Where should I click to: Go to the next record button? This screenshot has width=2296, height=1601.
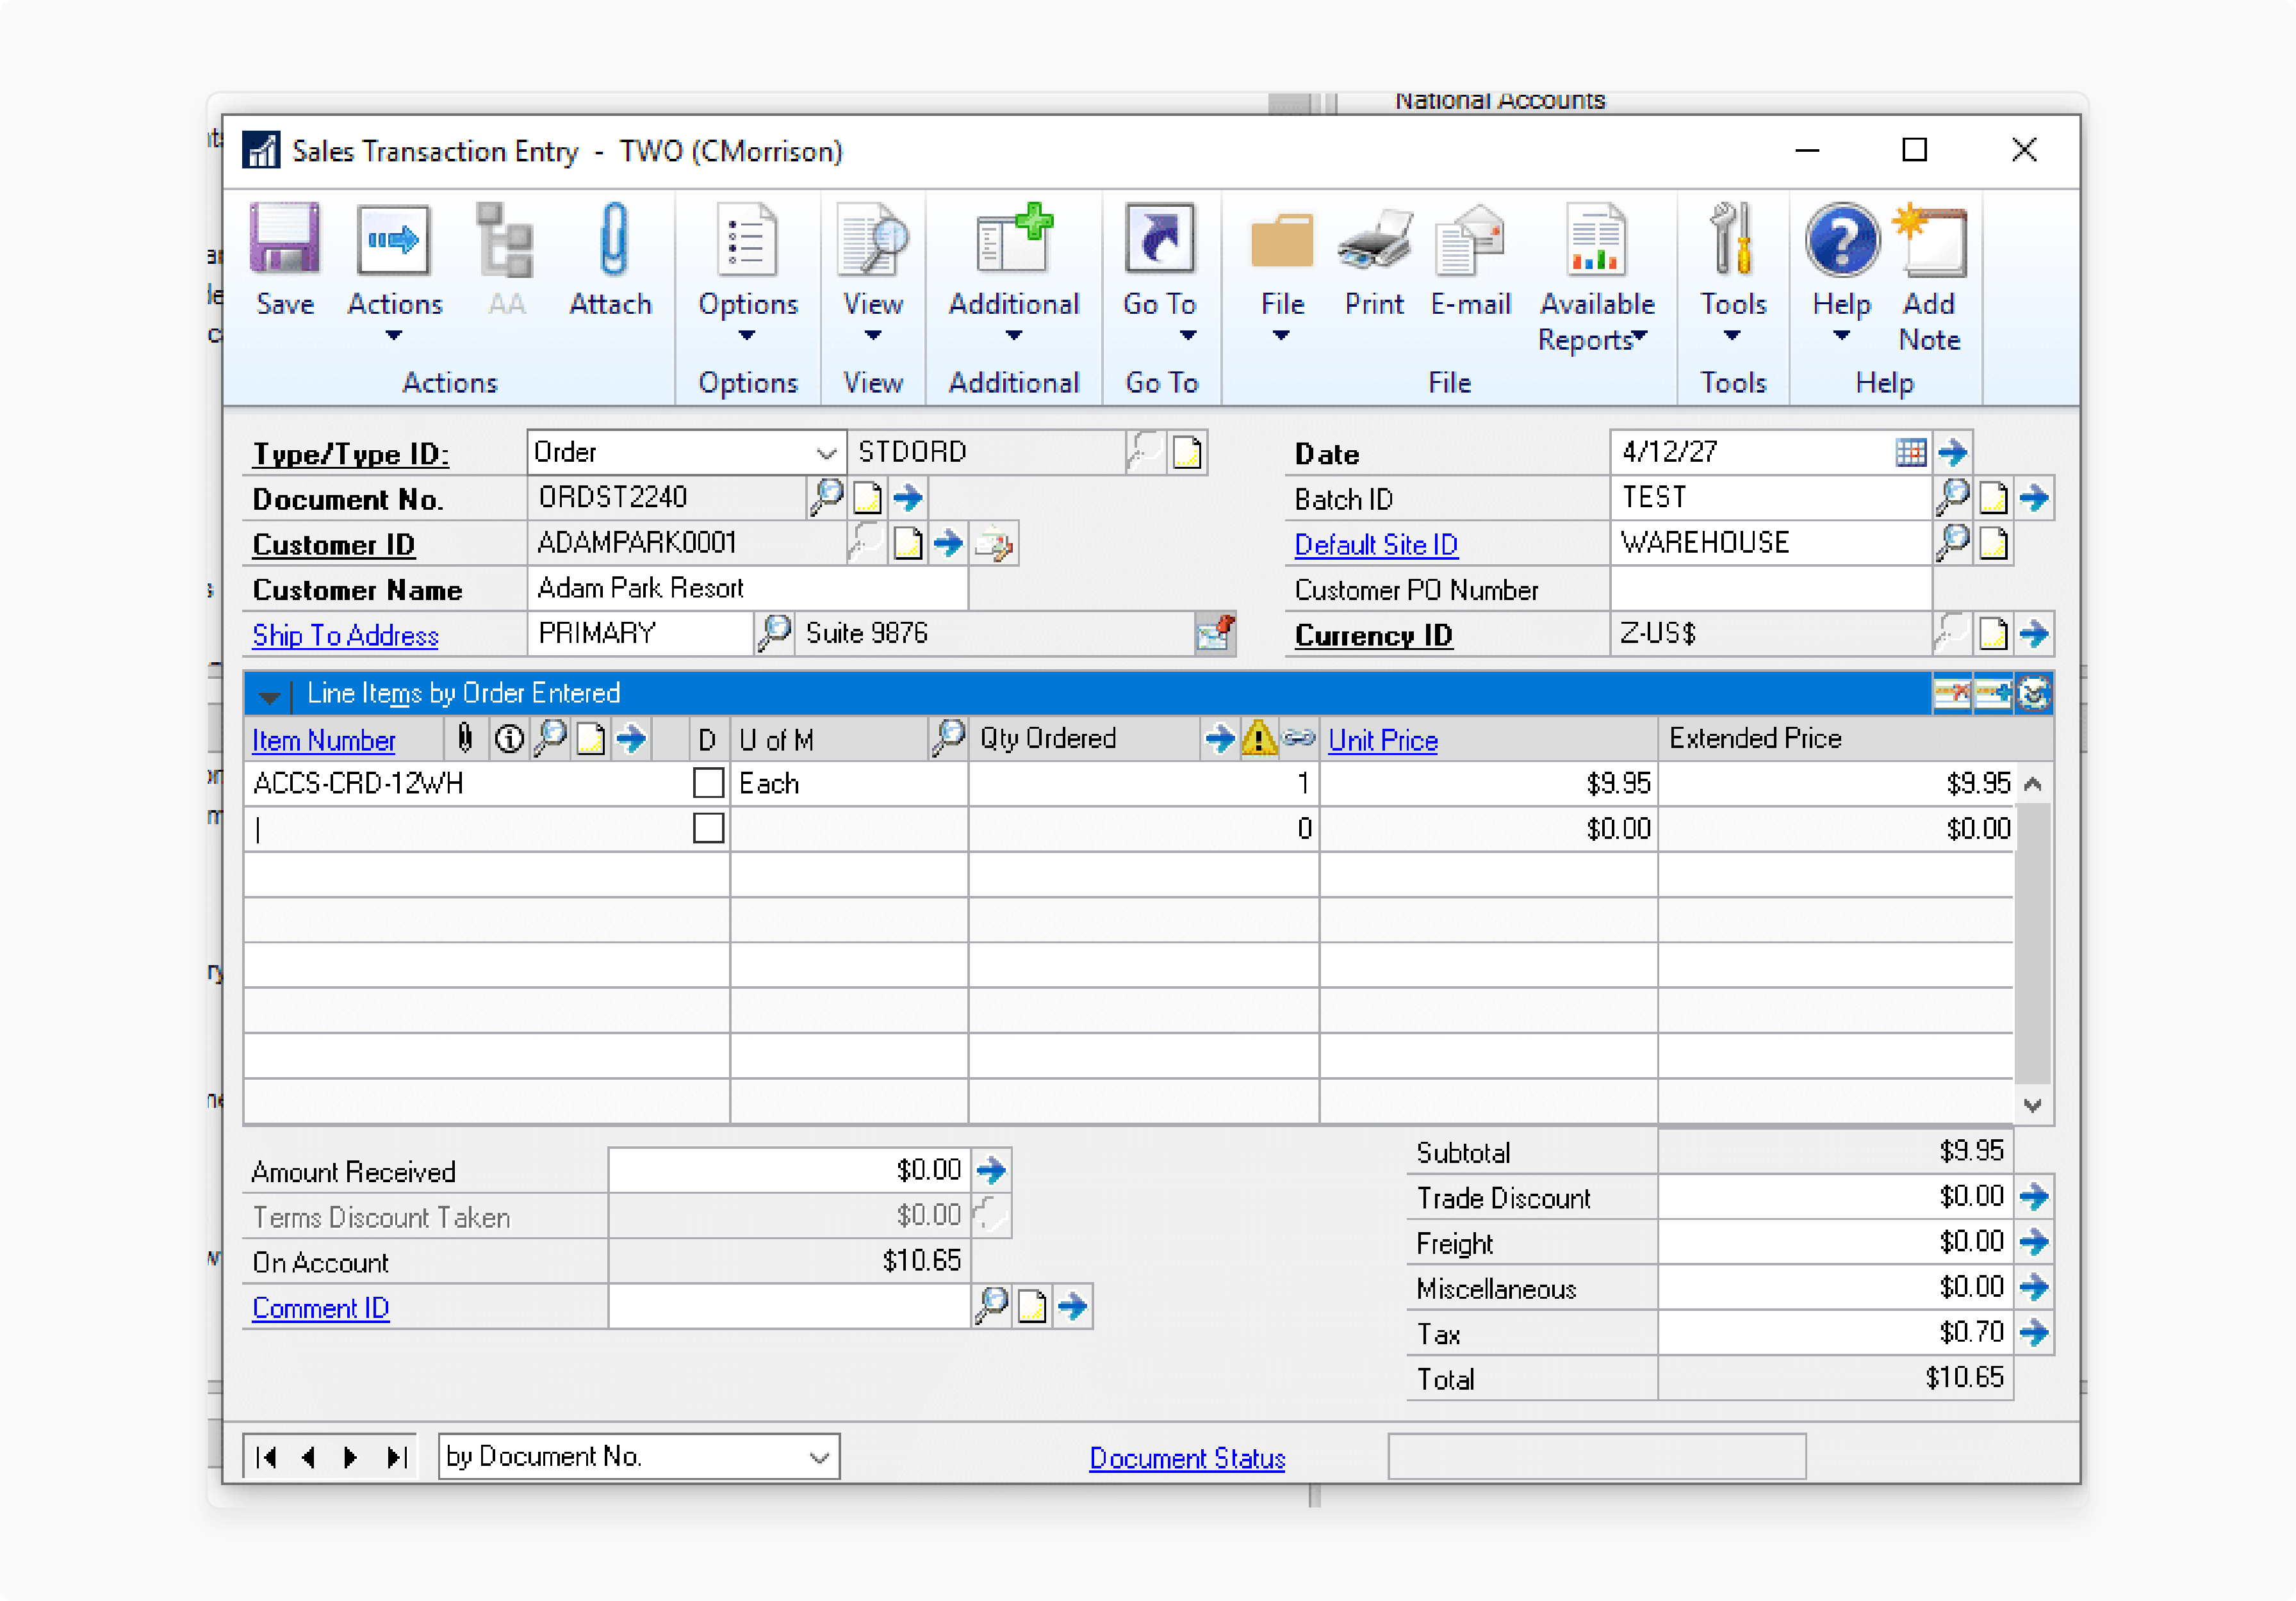(x=350, y=1457)
